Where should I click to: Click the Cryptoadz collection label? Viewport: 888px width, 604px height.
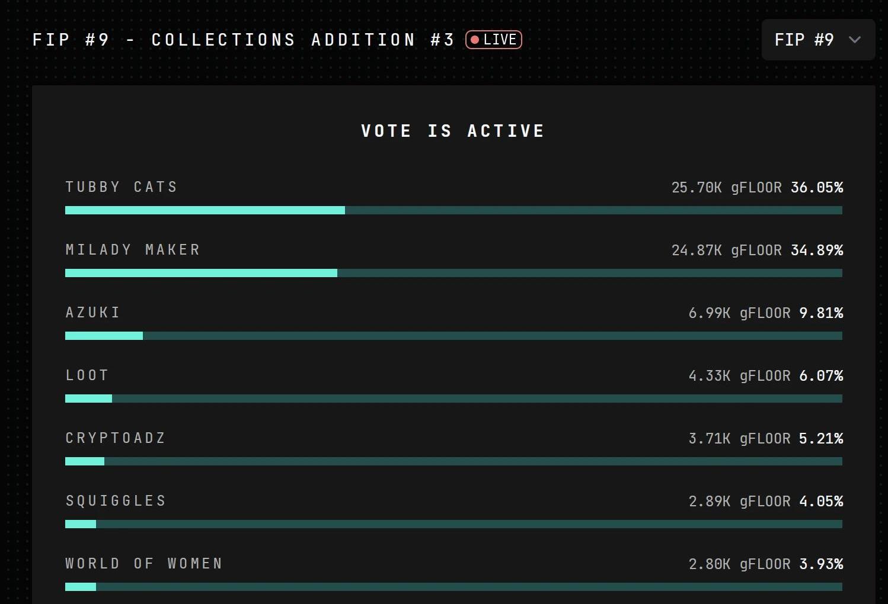click(x=116, y=438)
